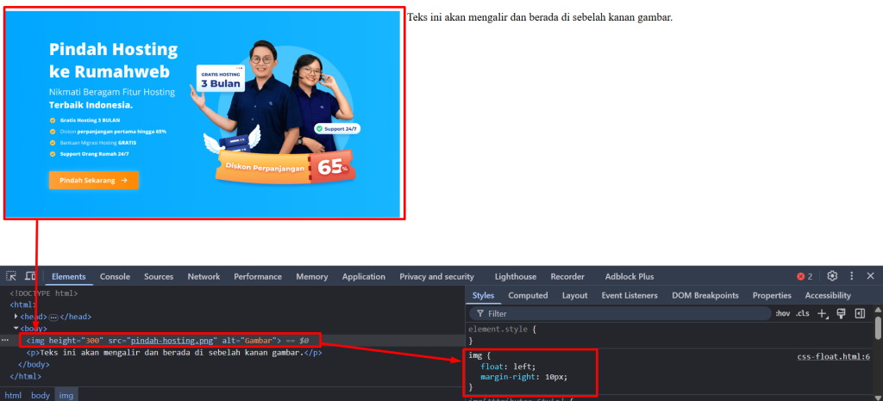The width and height of the screenshot is (883, 401).
Task: Open the DevTools three-dot customize menu
Action: [851, 275]
